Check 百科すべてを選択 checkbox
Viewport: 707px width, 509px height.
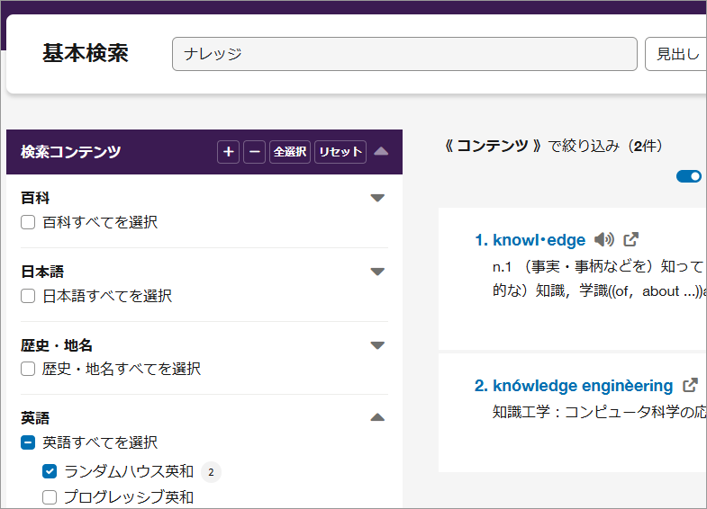pos(28,222)
